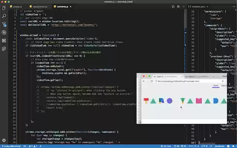Open more actions ellipsis for manifest.json pane
Image resolution: width=237 pixels, height=148 pixels.
point(234,7)
